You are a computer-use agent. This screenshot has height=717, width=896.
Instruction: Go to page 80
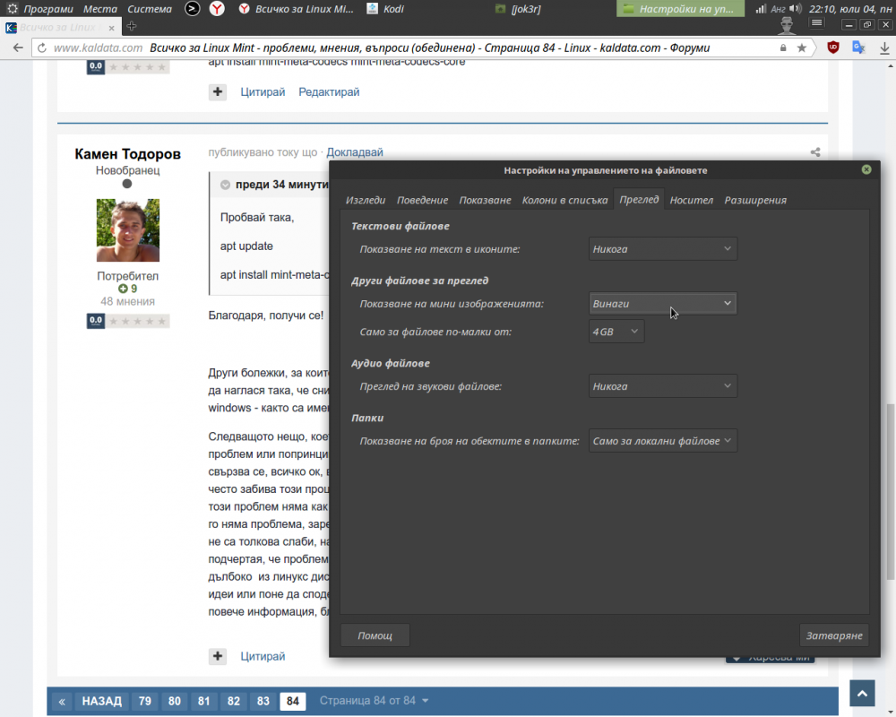point(175,701)
